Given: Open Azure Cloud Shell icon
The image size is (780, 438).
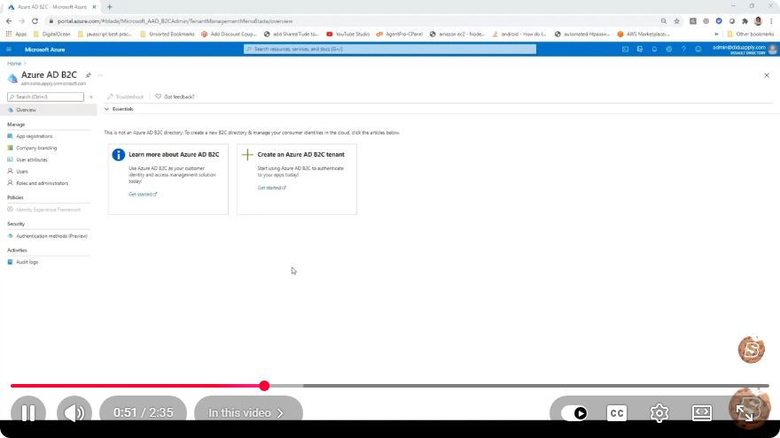Looking at the screenshot, I should pos(625,50).
